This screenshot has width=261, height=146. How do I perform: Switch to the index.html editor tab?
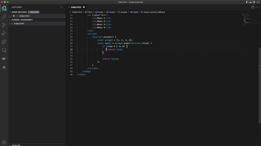pos(76,7)
